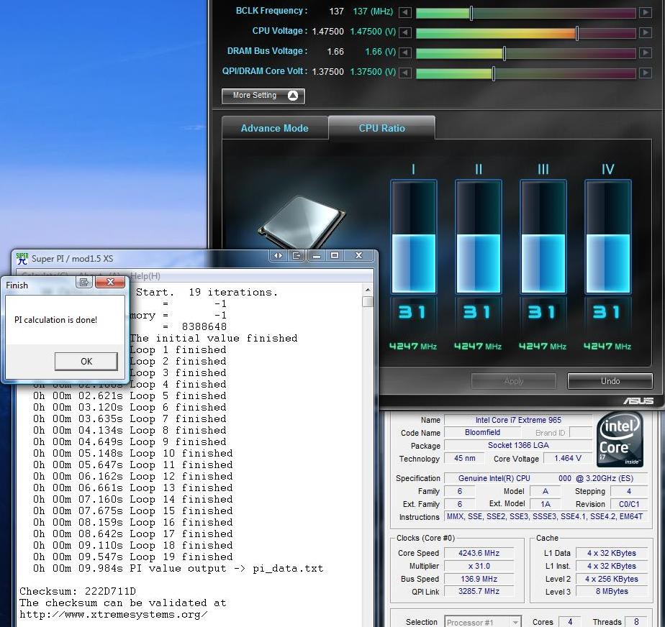The image size is (665, 627).
Task: Click the Finish dialog title bar icon
Action: coord(84,282)
